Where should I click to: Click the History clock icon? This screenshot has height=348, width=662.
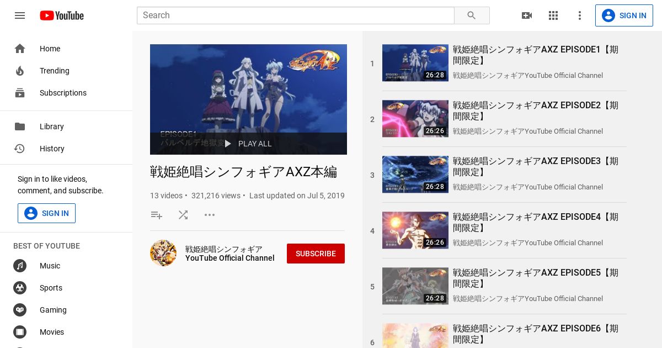20,149
